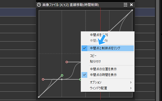Image resolution: width=162 pixels, height=101 pixels.
Task: Click green control handle right of gray midpoint
Action: point(80,79)
